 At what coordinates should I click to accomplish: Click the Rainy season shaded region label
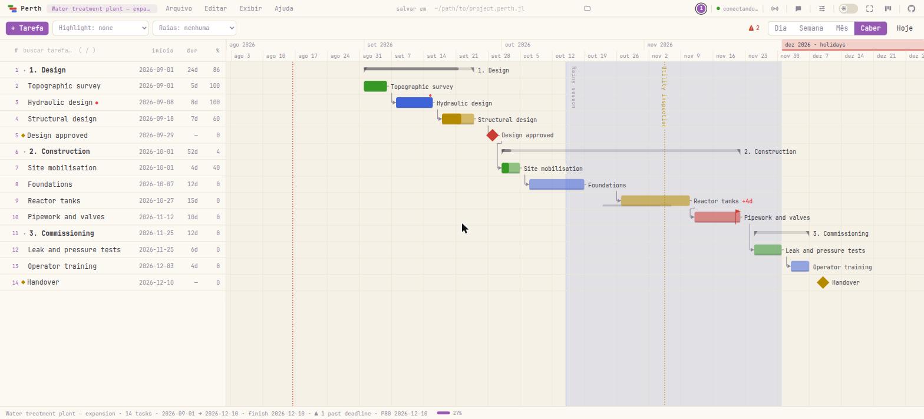coord(573,87)
